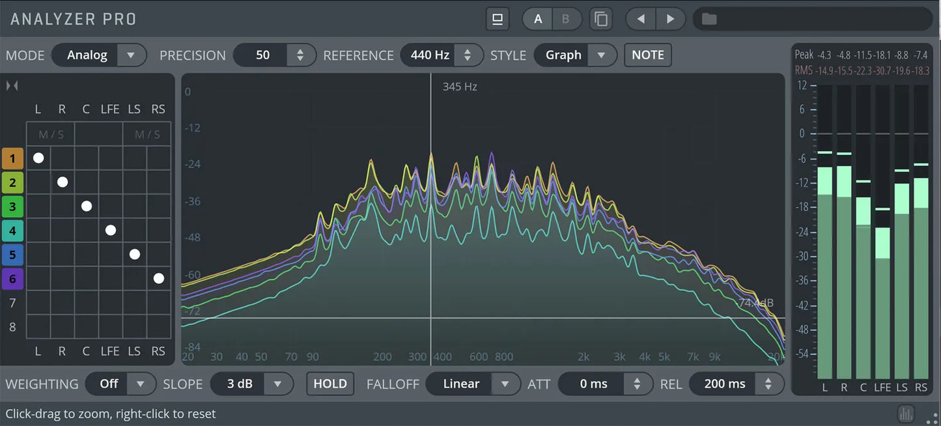The height and width of the screenshot is (426, 941).
Task: Open the Mode dropdown showing Analog
Action: (99, 55)
